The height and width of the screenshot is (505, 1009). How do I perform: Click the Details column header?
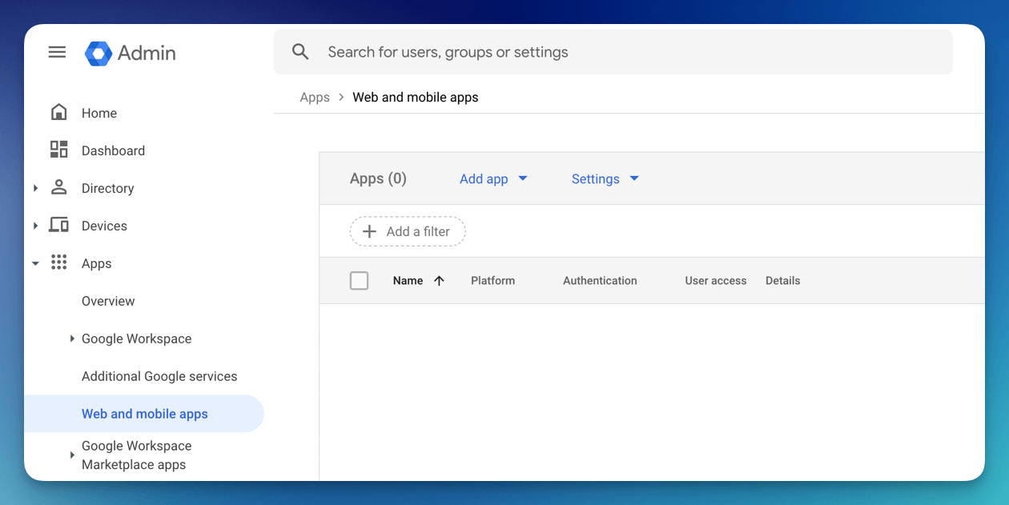(782, 281)
